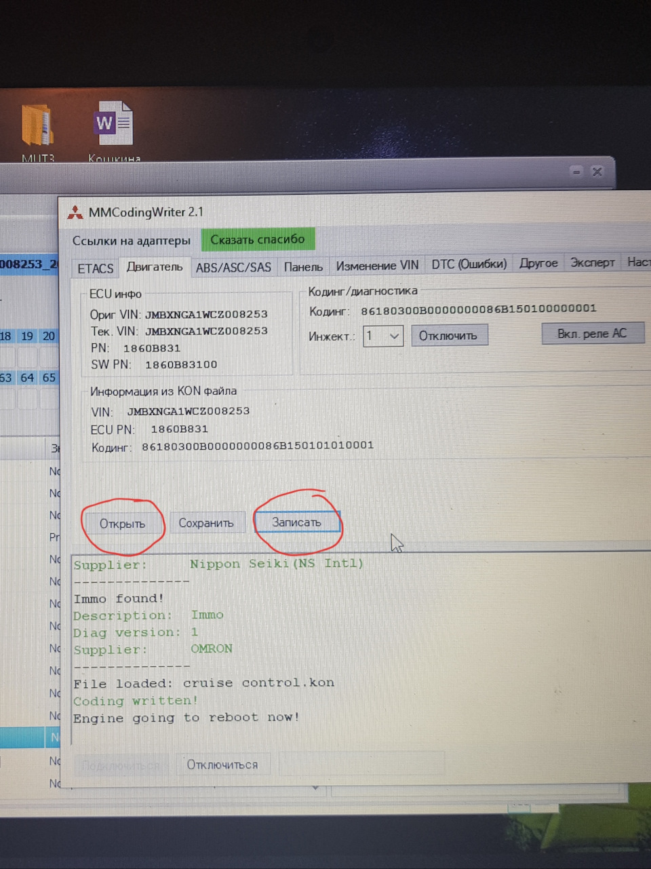Click log line 'Coding written!'
The image size is (651, 869).
136,701
